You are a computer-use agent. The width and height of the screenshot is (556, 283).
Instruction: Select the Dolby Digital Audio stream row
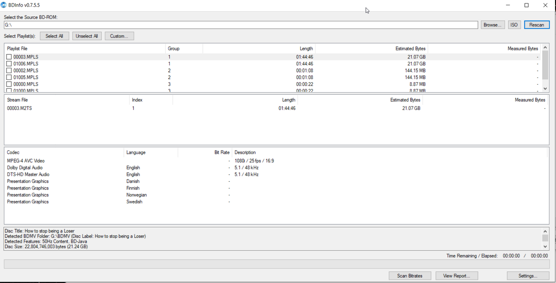pos(276,168)
